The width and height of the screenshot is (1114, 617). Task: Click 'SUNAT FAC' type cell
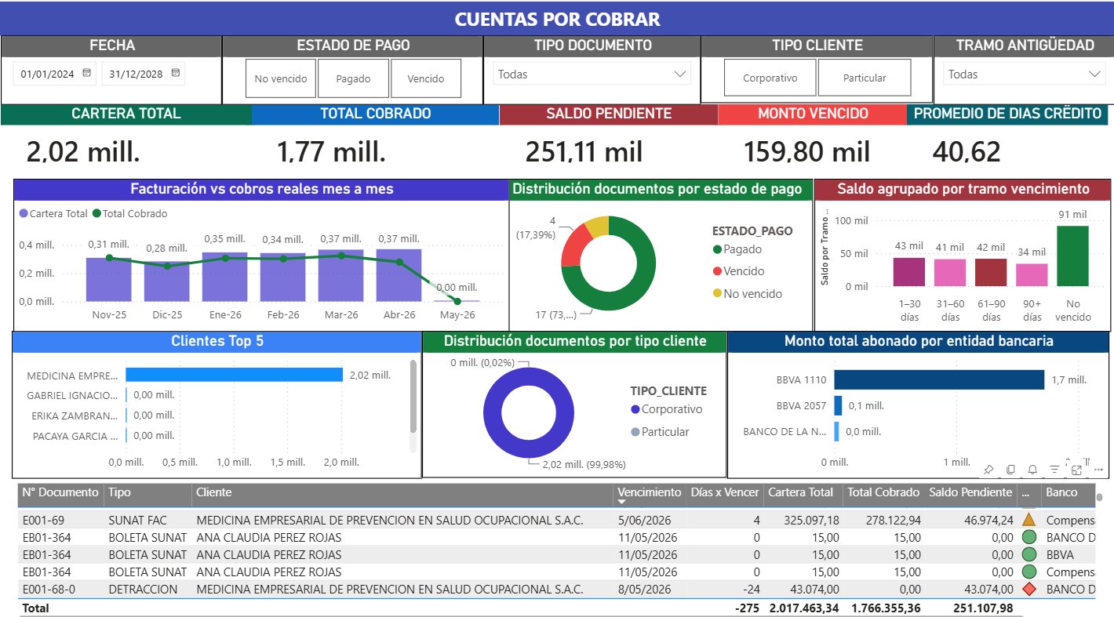tap(137, 520)
